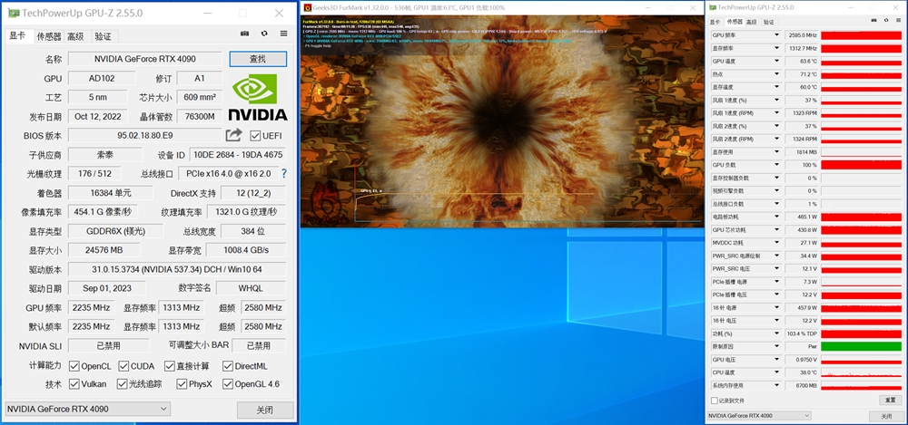Click 关闭 button in left GPU-Z window
Screen dimensions: 908x425
pos(264,410)
